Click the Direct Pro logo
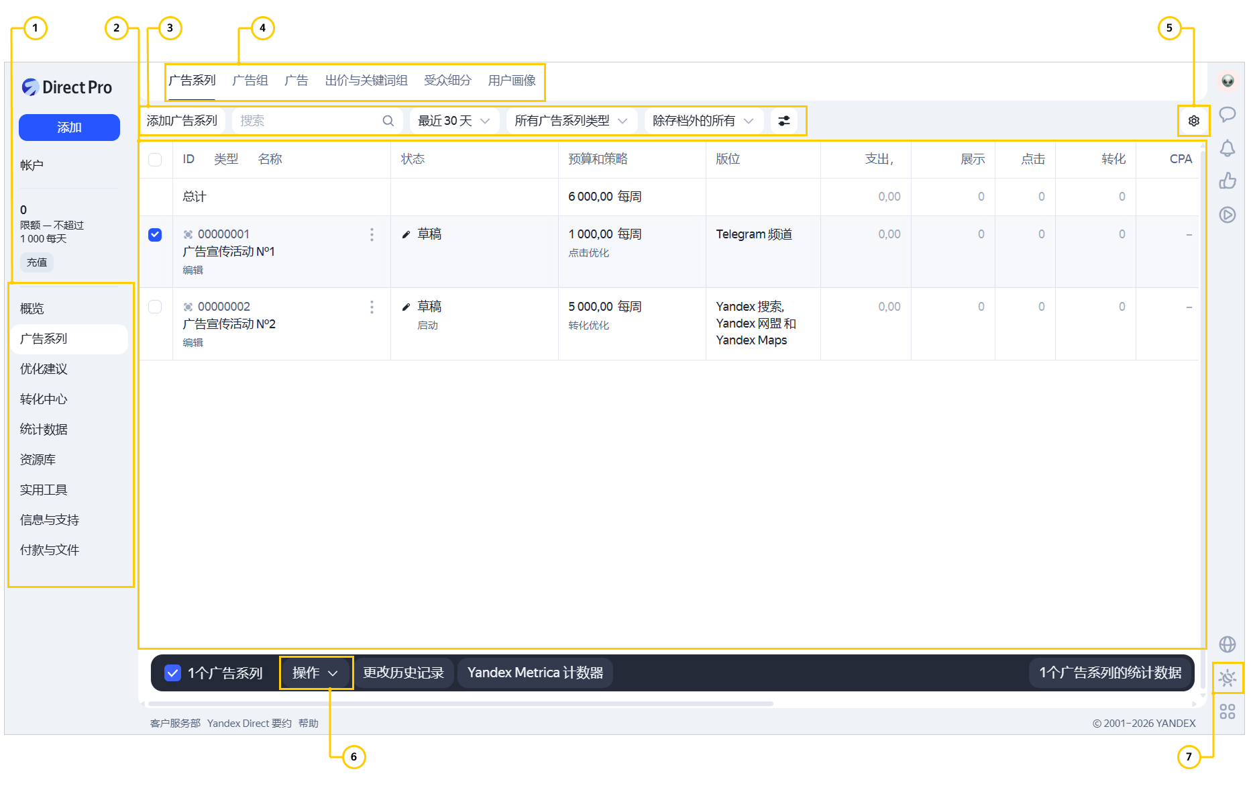Viewport: 1251px width, 790px height. coord(67,87)
